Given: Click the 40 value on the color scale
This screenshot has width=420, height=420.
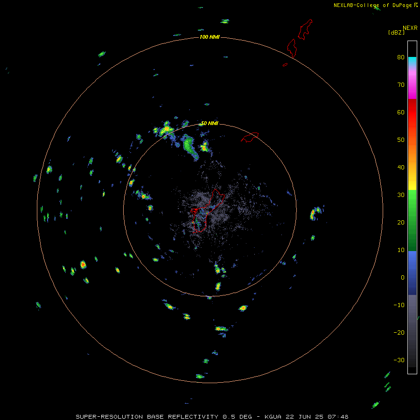Looking at the screenshot, I should click(401, 168).
